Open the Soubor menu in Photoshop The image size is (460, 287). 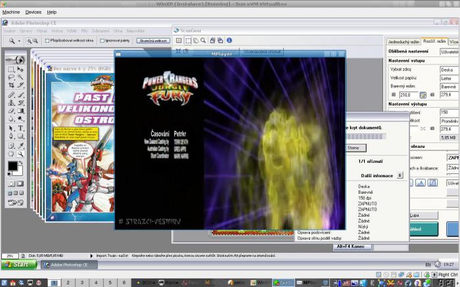click(x=10, y=31)
